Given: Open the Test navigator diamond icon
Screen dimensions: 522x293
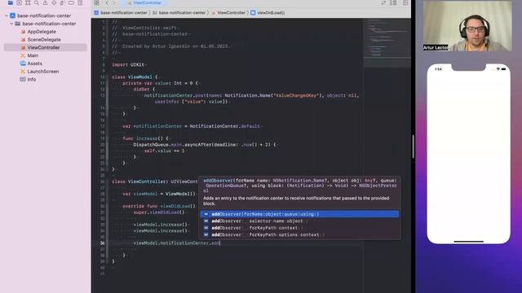Looking at the screenshot, I should click(54, 2).
